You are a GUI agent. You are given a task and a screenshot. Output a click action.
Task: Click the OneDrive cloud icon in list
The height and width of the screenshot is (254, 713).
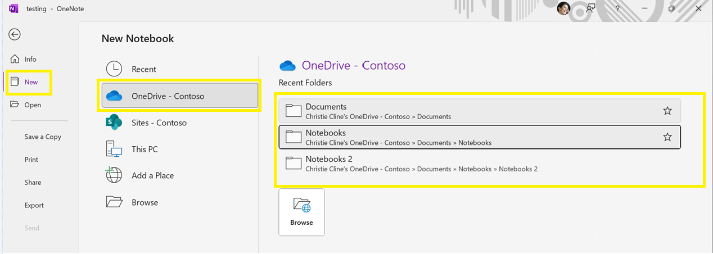(114, 96)
